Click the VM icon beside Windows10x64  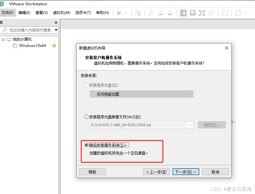15,46
